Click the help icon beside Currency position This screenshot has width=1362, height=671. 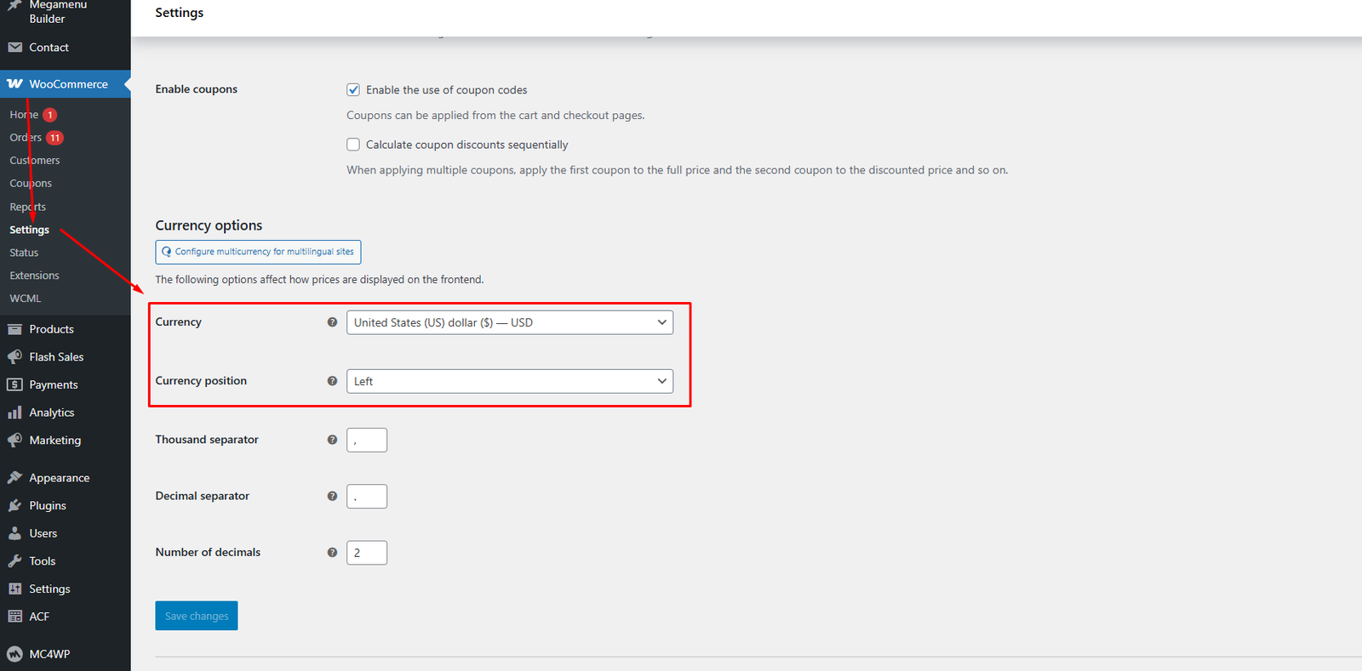tap(332, 381)
